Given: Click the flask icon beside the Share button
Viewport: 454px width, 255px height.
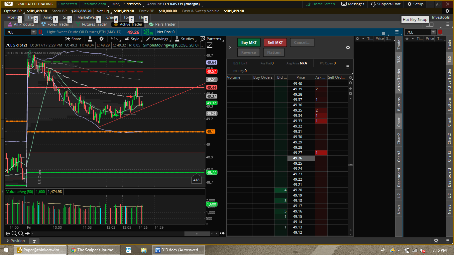Looking at the screenshot, I should point(90,39).
